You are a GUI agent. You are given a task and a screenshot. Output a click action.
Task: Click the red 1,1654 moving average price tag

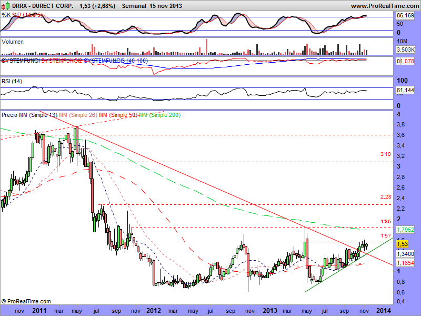point(405,263)
